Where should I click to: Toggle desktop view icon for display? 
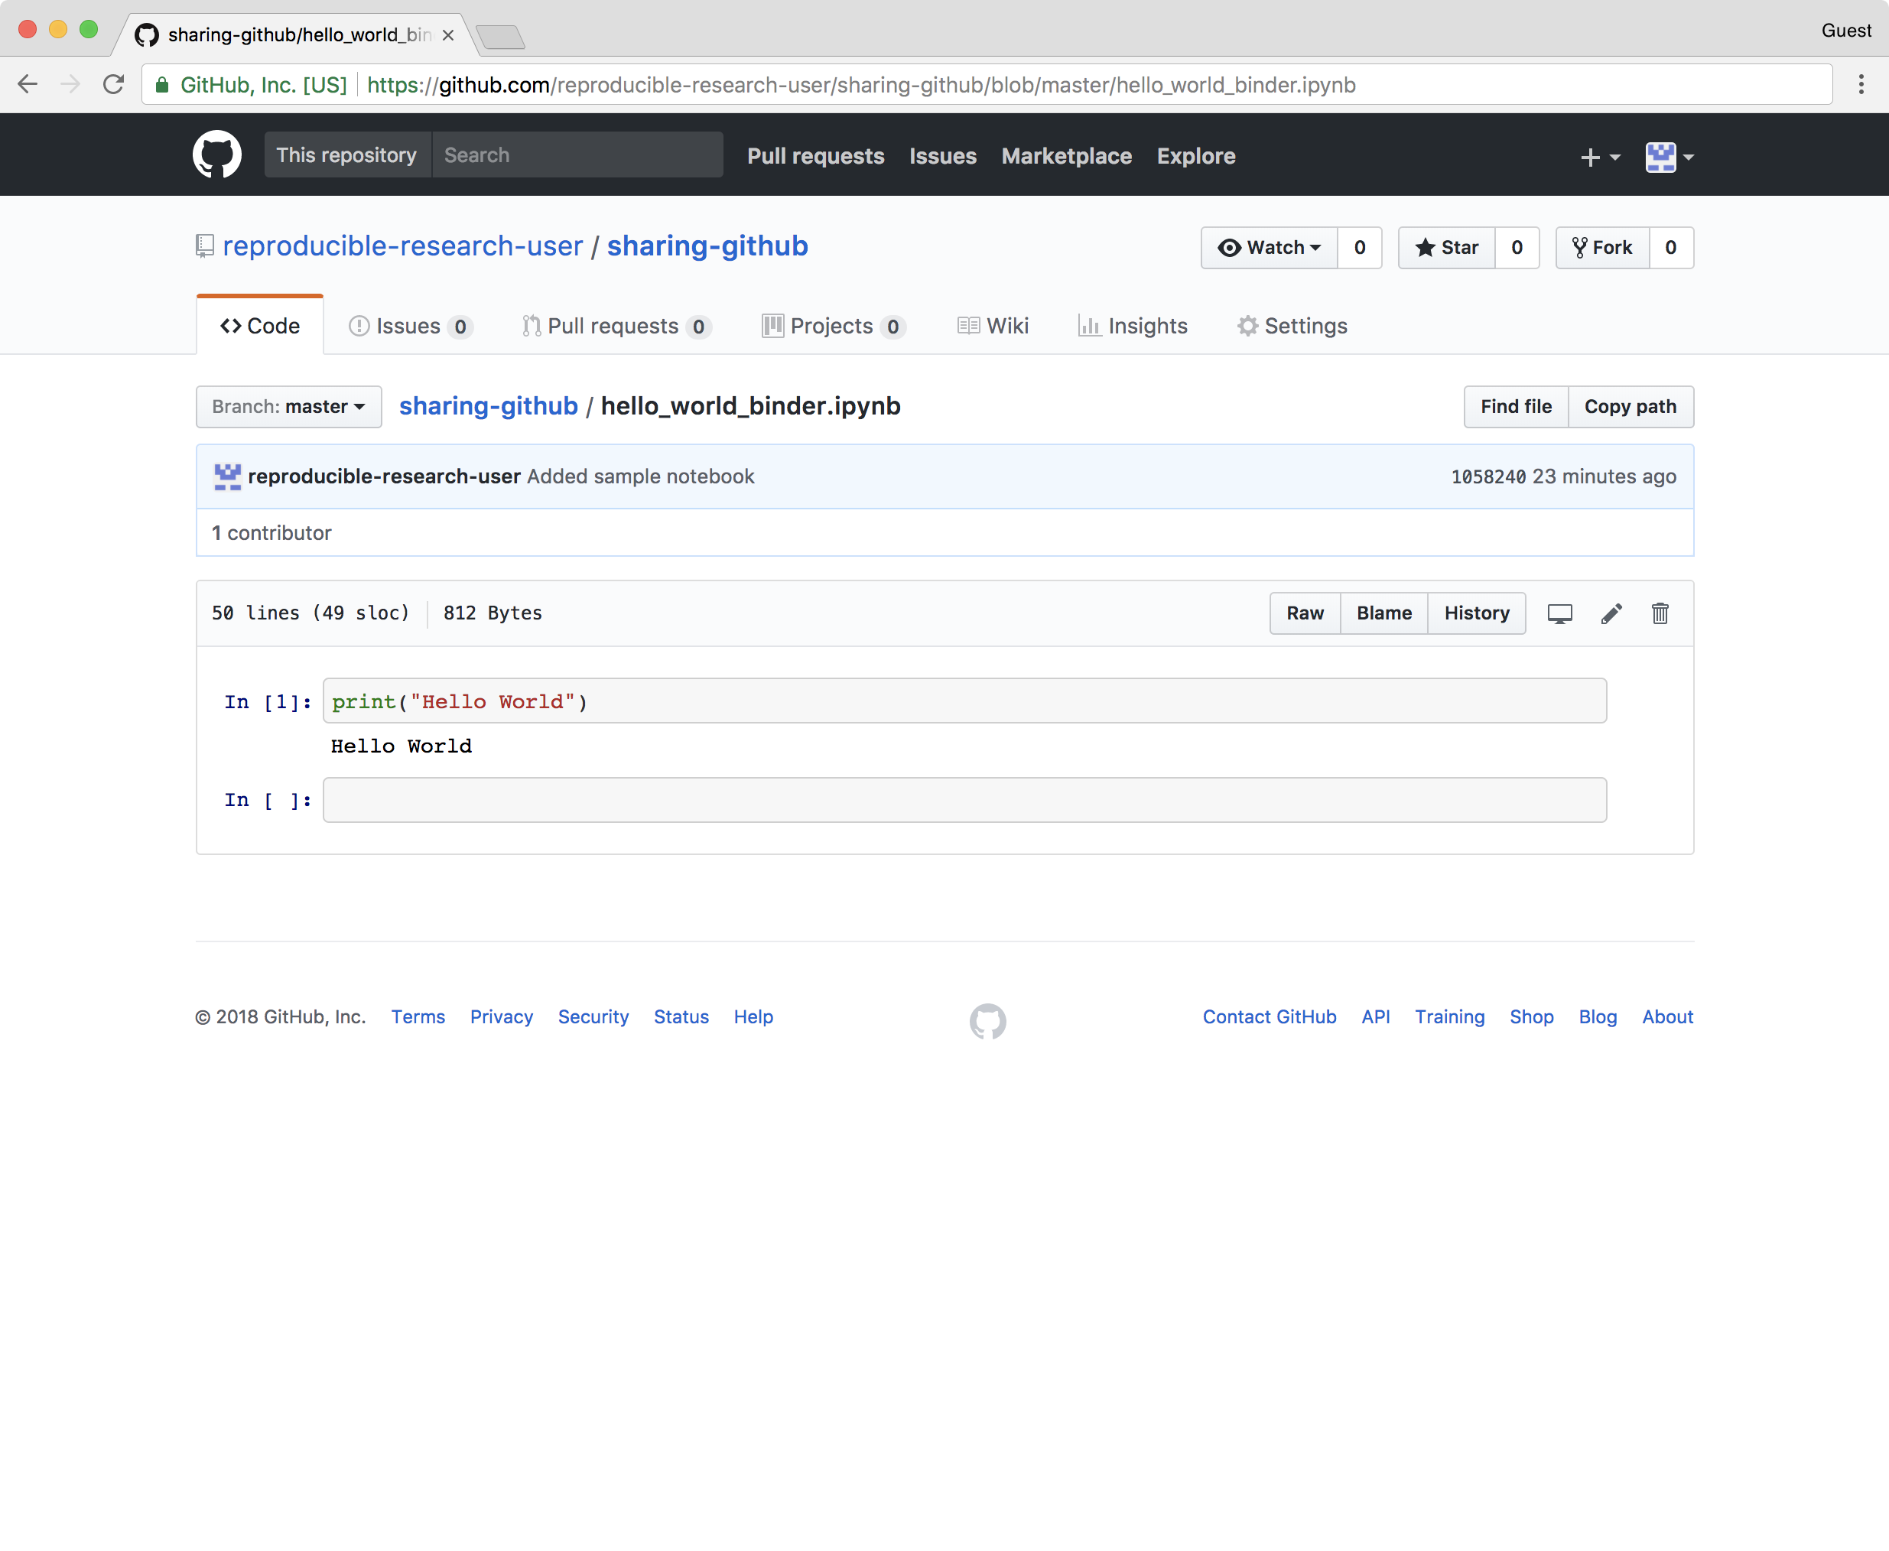pyautogui.click(x=1559, y=613)
